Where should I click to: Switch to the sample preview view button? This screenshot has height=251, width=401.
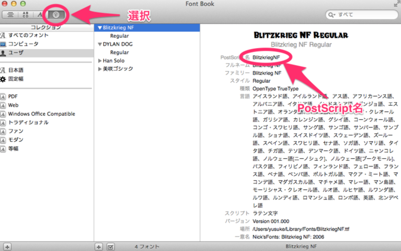point(10,14)
